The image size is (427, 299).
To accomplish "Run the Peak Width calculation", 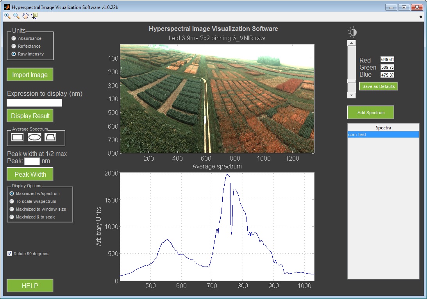I will [30, 174].
